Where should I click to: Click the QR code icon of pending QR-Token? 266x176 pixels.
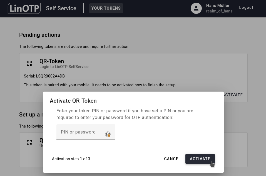[29, 64]
